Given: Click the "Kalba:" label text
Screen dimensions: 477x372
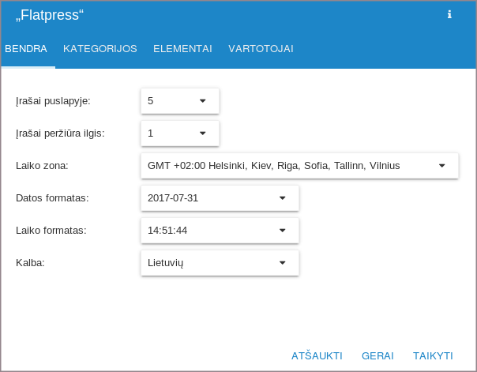Looking at the screenshot, I should (x=30, y=263).
